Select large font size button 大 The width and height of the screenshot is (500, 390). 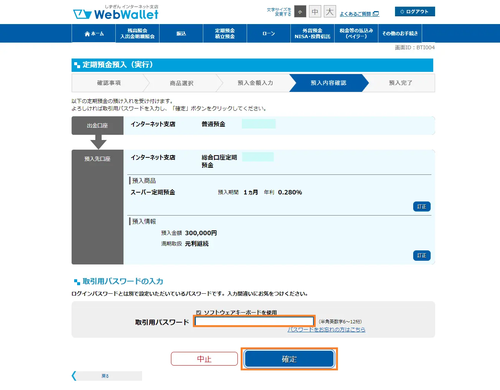329,12
